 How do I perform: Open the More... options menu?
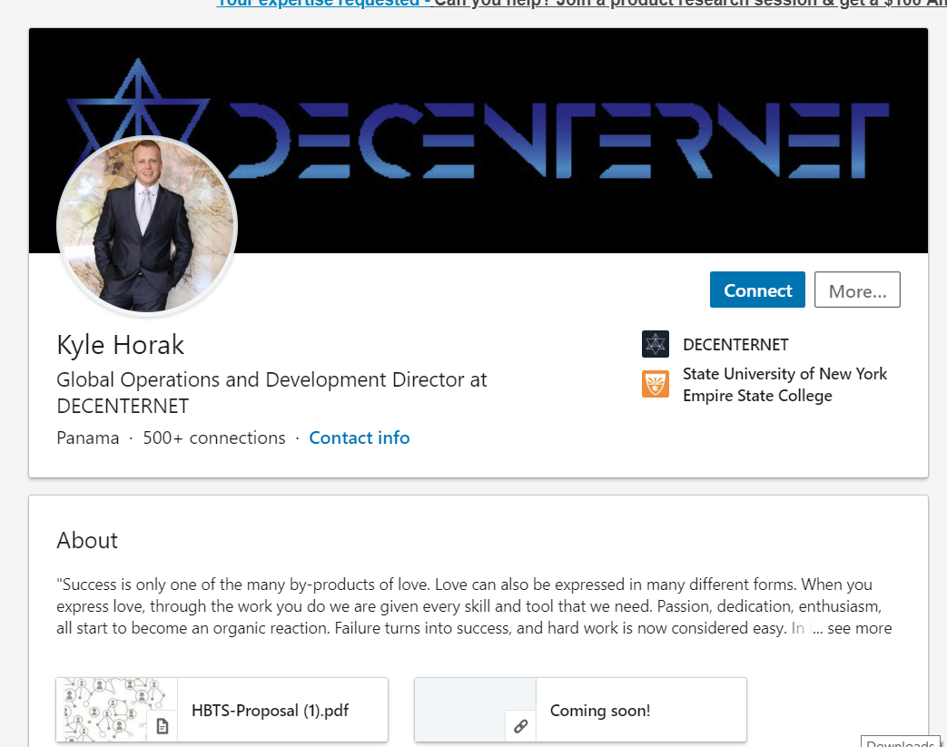[x=857, y=290]
